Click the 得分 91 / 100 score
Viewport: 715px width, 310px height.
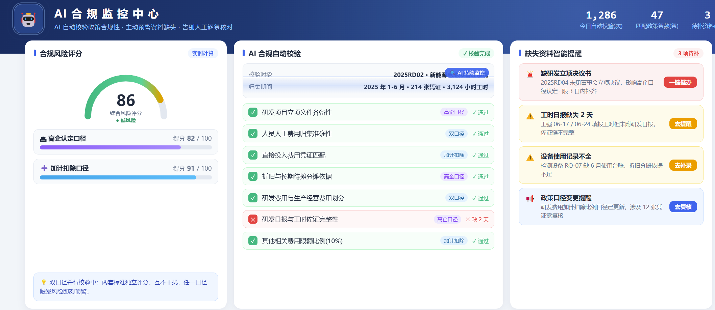click(x=192, y=168)
